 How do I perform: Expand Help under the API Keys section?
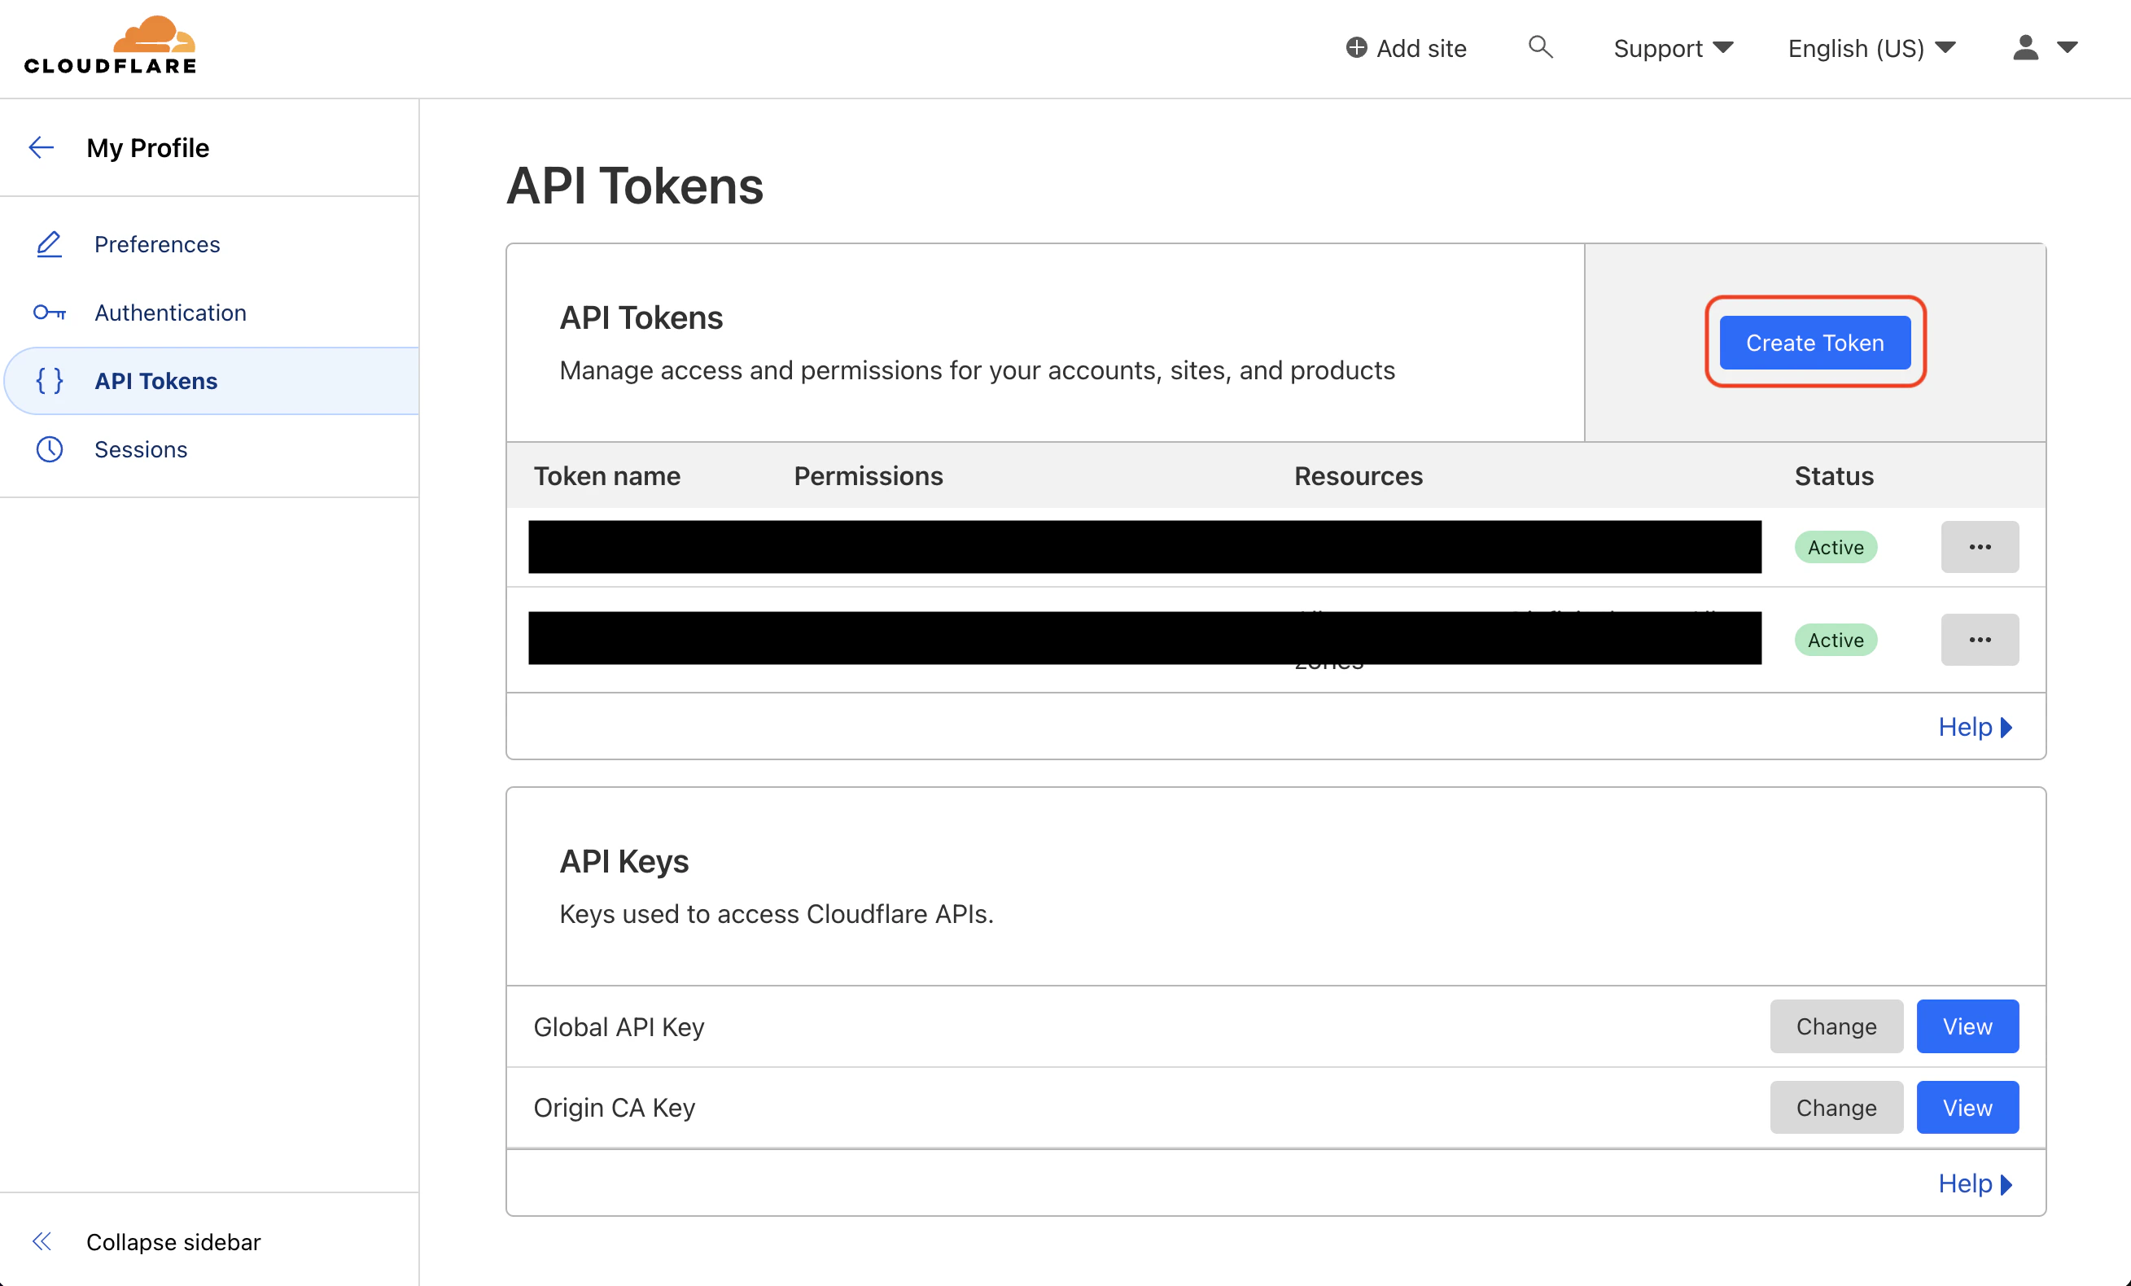(1976, 1183)
